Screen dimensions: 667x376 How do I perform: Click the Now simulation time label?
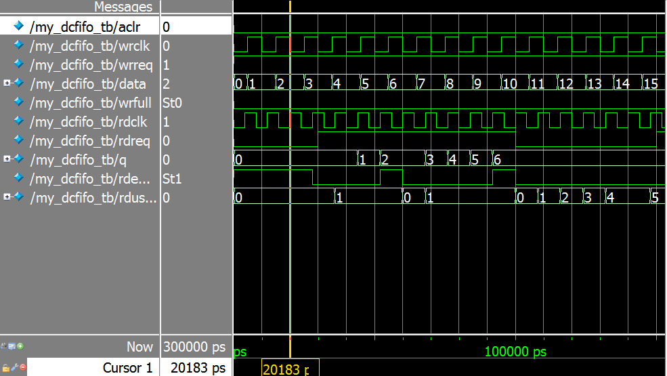(x=139, y=347)
